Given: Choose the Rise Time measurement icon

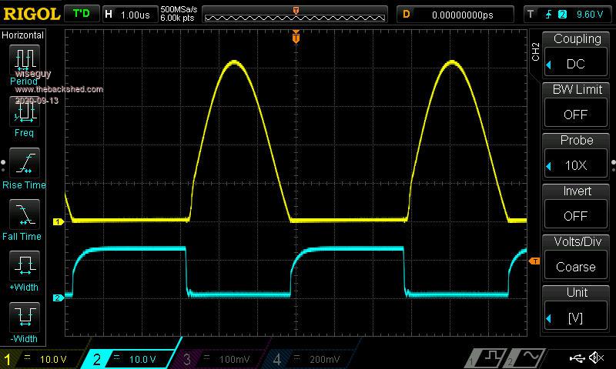Looking at the screenshot, I should pos(23,164).
